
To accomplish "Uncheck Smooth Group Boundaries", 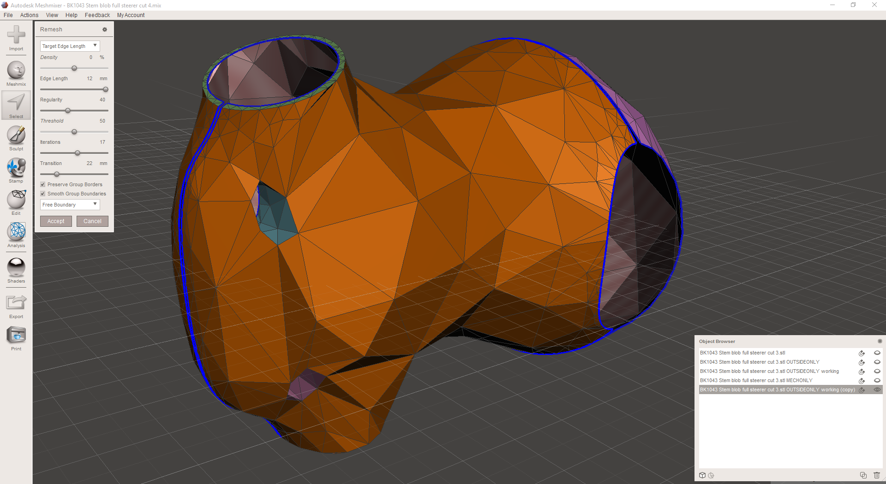I will tap(43, 194).
